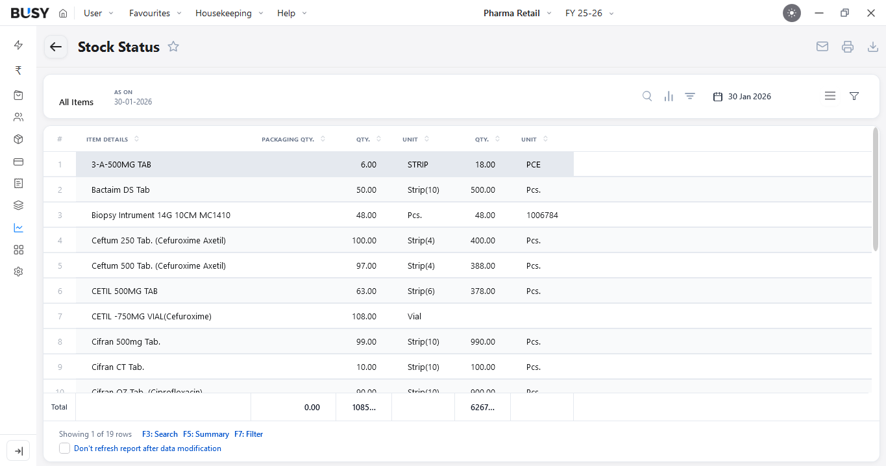
Task: Click the F3: Search link
Action: coord(160,434)
